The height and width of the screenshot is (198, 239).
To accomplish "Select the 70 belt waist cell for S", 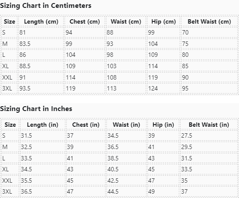I will [x=209, y=32].
